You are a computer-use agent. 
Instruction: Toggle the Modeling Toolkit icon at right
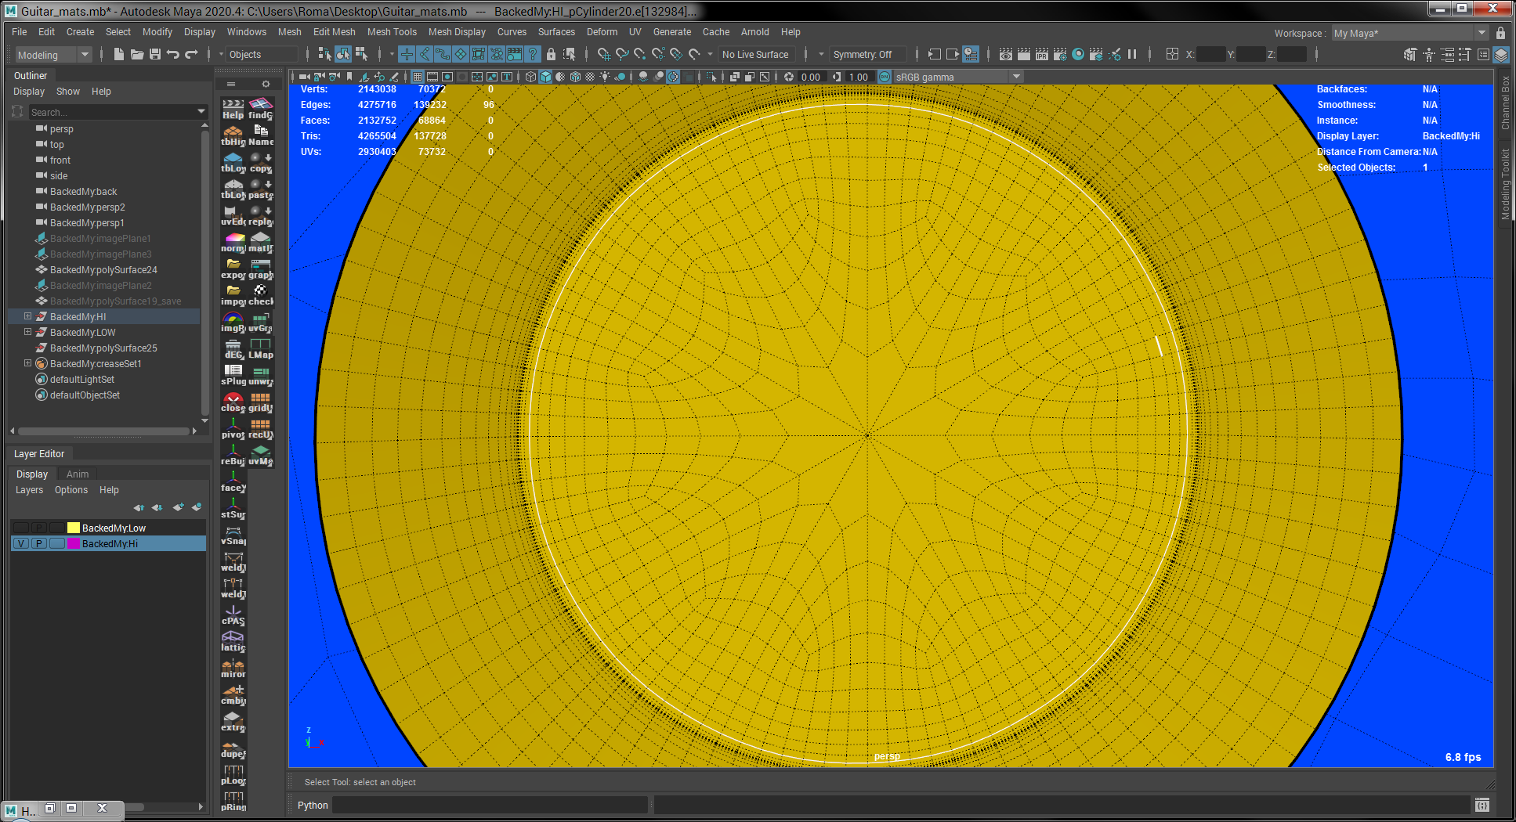(x=1410, y=54)
